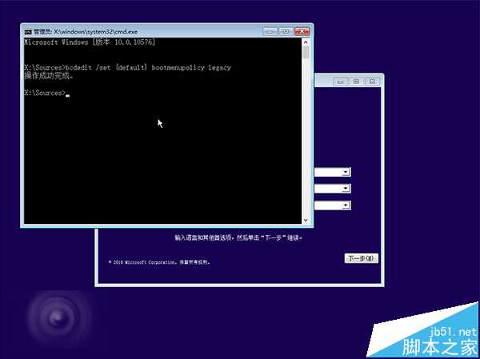
Task: Maximize the cmd.exe window
Action: (x=286, y=31)
